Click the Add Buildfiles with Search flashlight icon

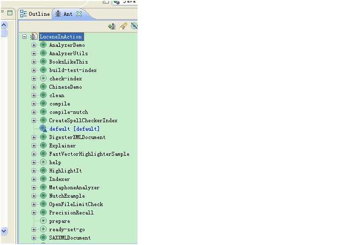(123, 26)
